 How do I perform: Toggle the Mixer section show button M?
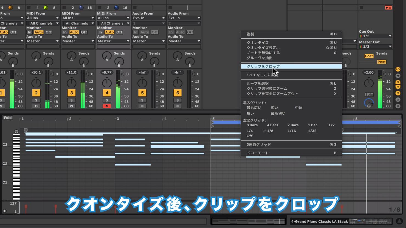[398, 93]
